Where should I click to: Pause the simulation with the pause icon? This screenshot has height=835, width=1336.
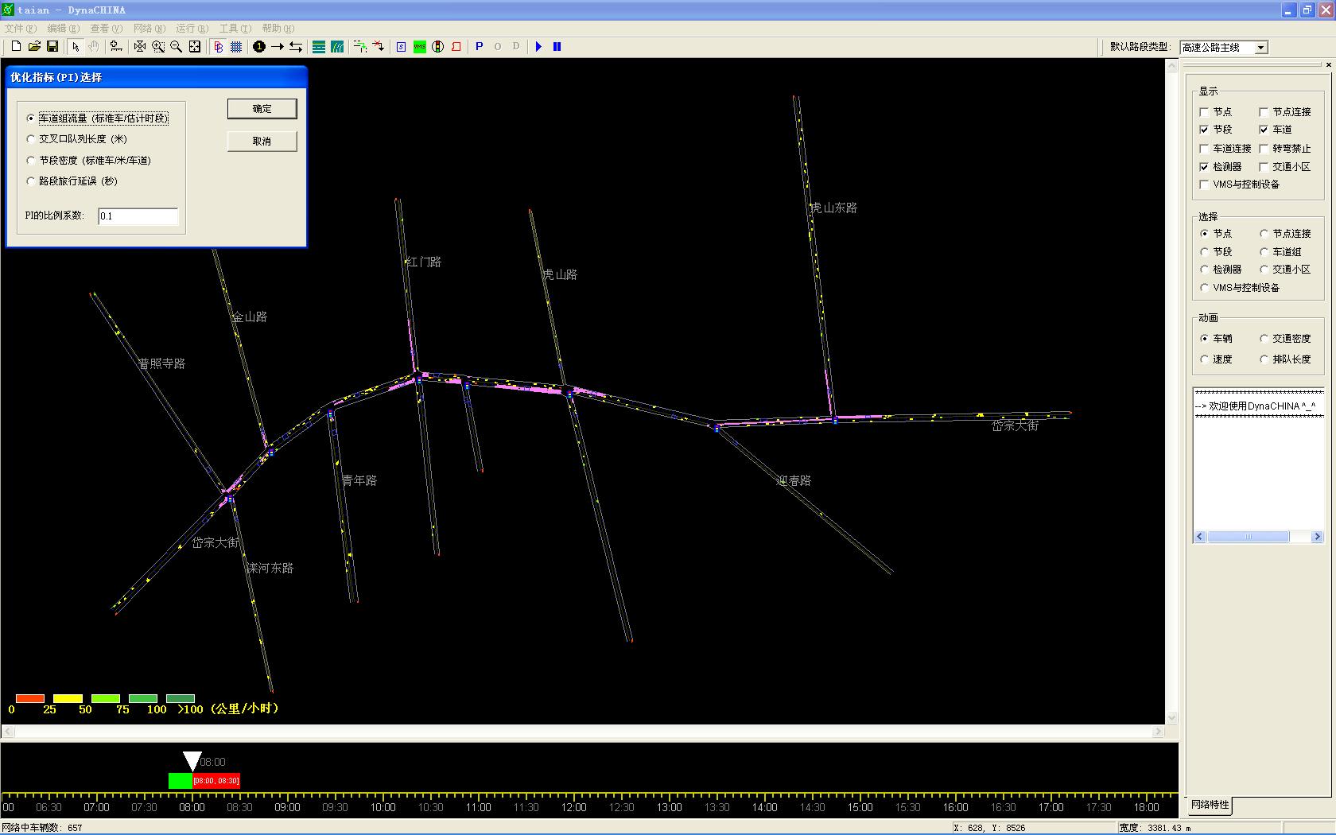(557, 47)
